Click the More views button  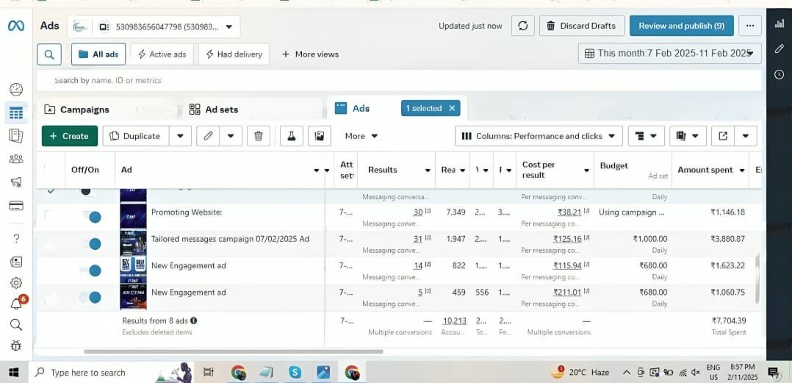click(x=310, y=54)
